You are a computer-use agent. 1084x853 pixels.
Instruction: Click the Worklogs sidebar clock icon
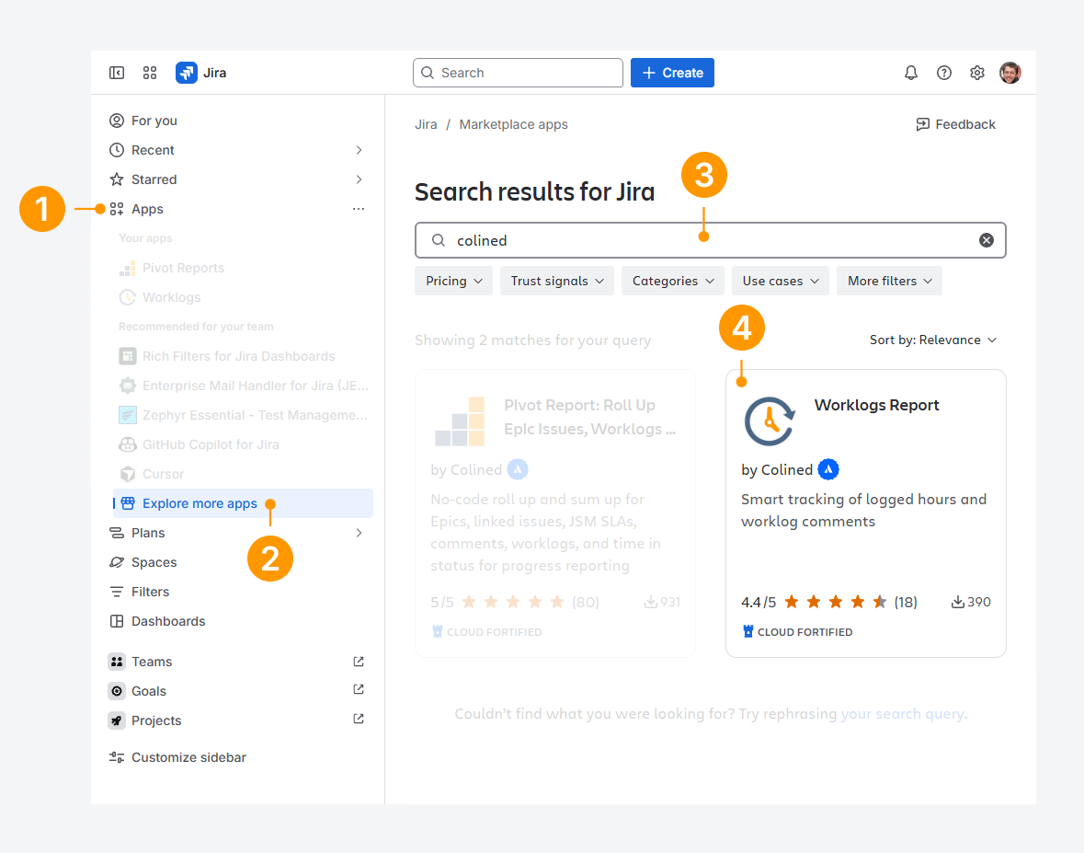pos(127,297)
